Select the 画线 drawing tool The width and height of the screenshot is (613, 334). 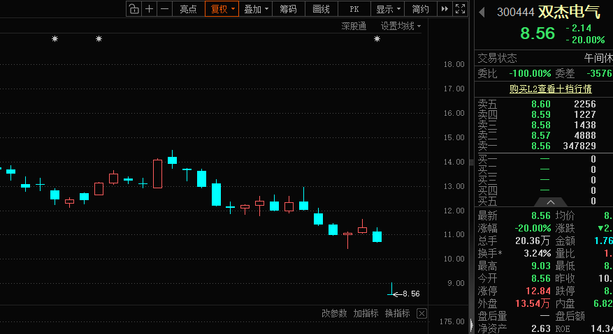pos(322,9)
